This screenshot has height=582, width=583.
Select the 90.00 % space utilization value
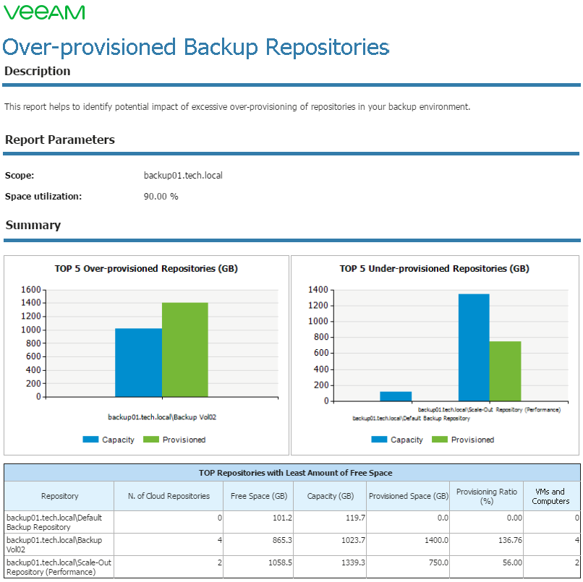[x=161, y=196]
